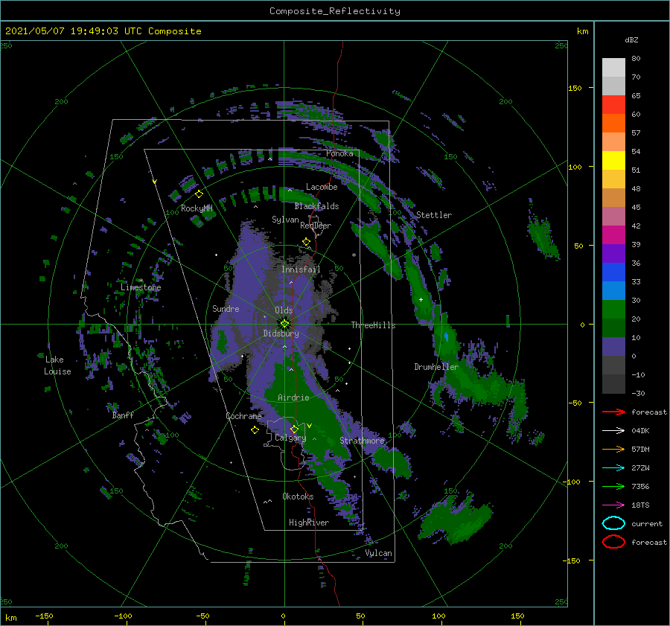The image size is (670, 626).
Task: Click the Limestone label
Action: click(x=141, y=287)
